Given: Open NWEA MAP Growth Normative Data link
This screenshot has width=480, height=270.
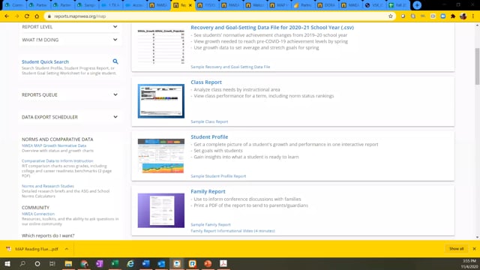Looking at the screenshot, I should (54, 145).
